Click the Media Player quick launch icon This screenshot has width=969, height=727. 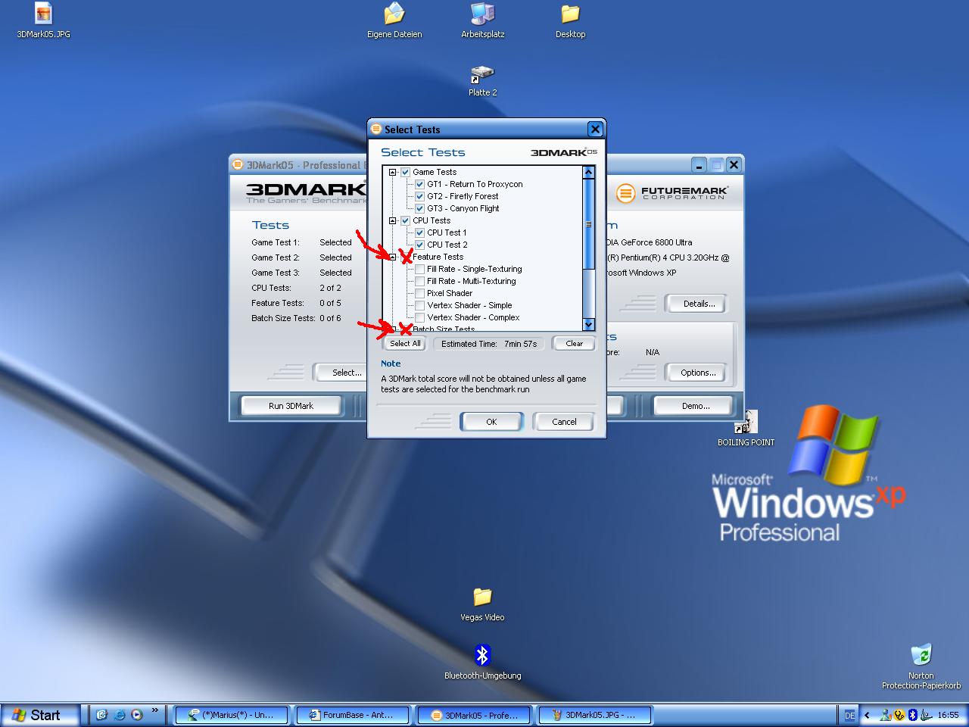click(136, 714)
